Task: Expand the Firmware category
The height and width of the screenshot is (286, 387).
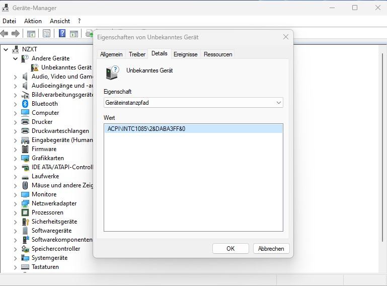Action: pyautogui.click(x=15, y=150)
